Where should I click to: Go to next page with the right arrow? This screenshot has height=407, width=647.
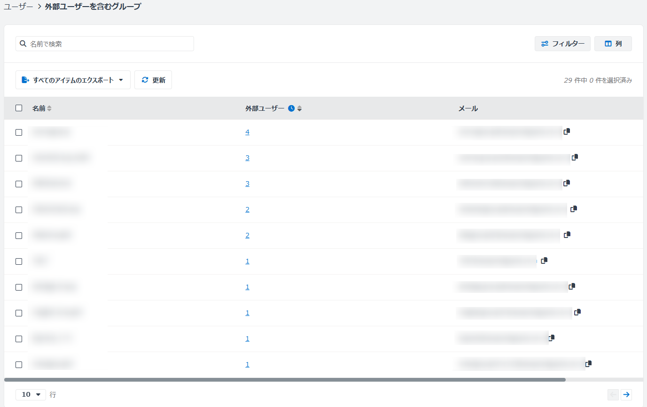coord(626,394)
